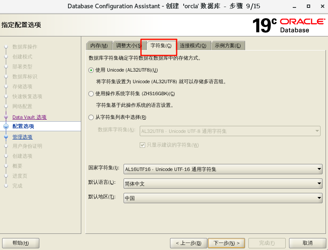Image resolution: width=328 pixels, height=250 pixels.
Task: Expand the 国家字符集 dropdown
Action: (x=223, y=169)
